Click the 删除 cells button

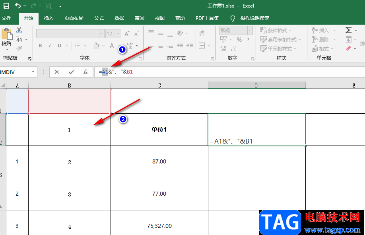click(320, 40)
